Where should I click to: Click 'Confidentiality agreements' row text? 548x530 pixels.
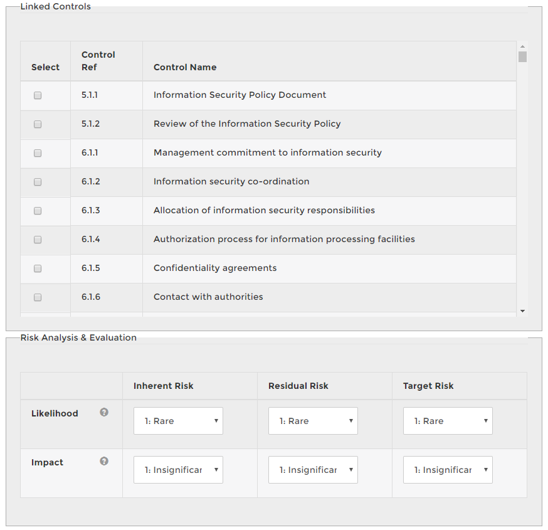coord(215,268)
